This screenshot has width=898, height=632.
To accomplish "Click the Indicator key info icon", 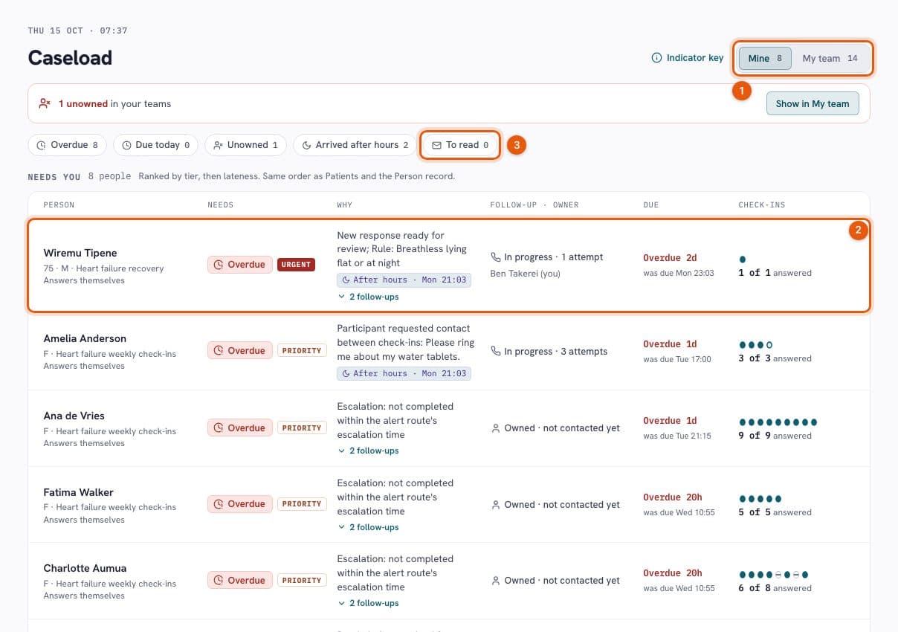I will [656, 58].
